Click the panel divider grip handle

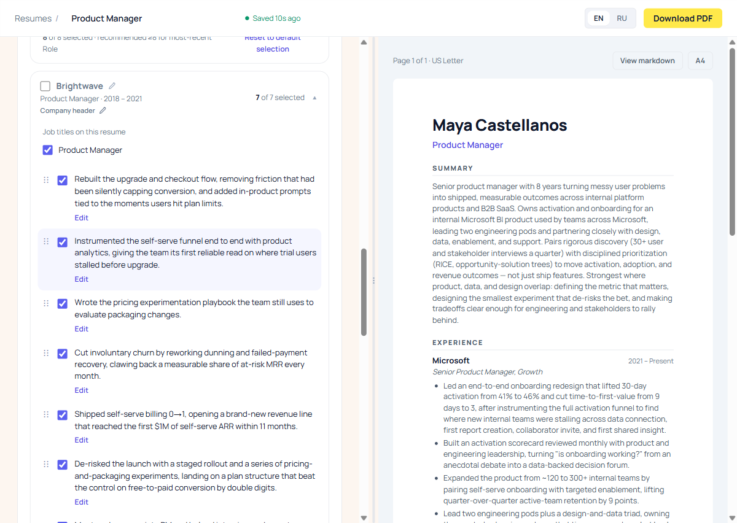click(373, 281)
